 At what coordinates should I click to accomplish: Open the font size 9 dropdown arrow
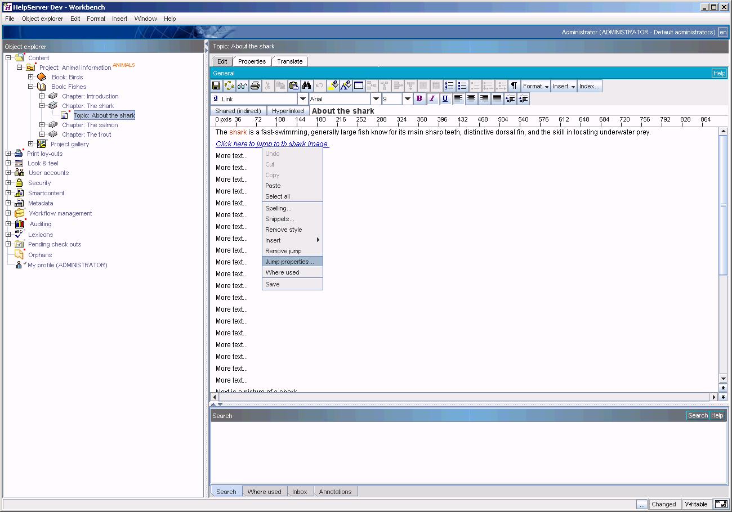pyautogui.click(x=408, y=99)
